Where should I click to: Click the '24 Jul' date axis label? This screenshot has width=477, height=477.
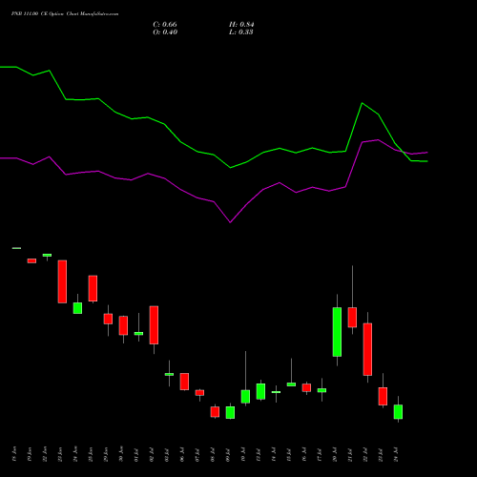396,454
